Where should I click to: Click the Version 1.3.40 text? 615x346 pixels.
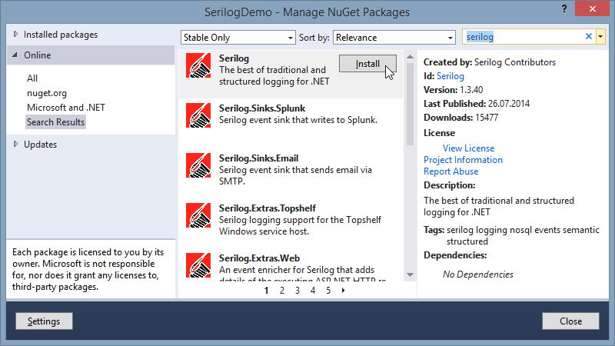(453, 90)
